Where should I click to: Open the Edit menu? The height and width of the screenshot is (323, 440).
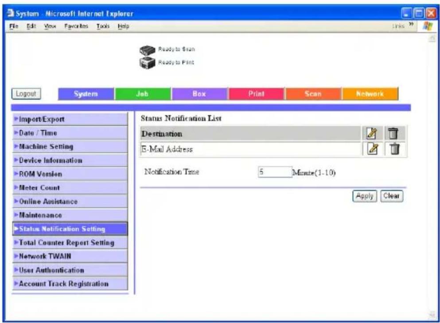tap(31, 26)
